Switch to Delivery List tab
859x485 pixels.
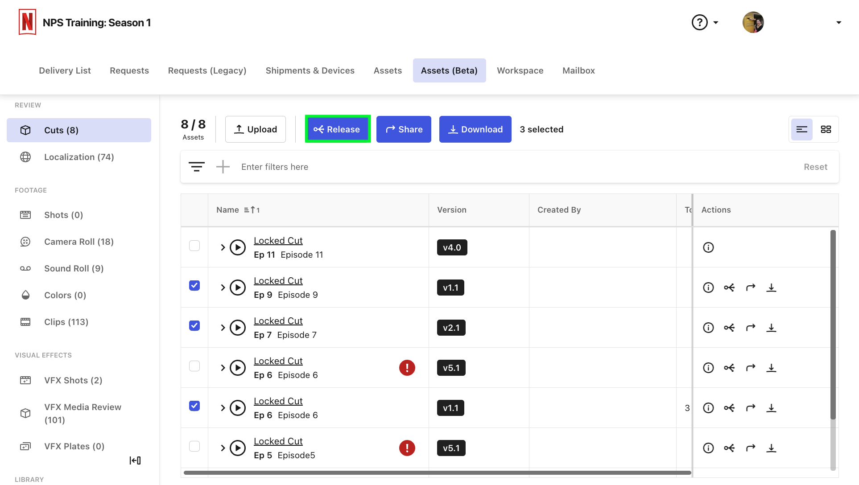[65, 70]
